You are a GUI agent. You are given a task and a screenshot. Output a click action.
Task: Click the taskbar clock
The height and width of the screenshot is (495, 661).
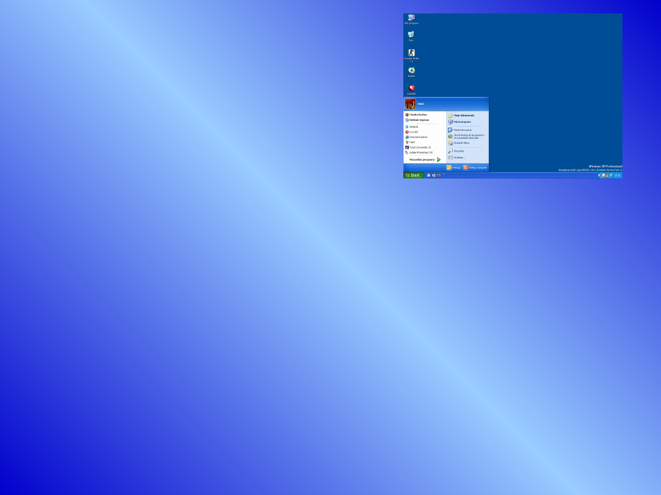pos(618,175)
